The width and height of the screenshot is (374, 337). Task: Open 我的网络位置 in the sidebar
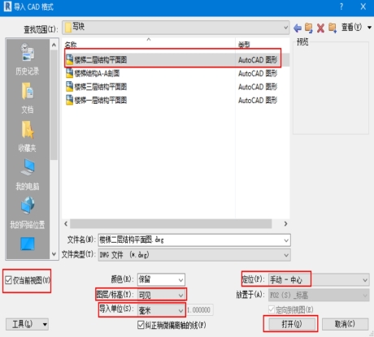click(x=27, y=213)
